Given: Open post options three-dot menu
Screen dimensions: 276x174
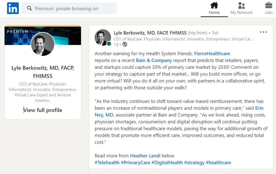Looking at the screenshot, I should tap(263, 32).
